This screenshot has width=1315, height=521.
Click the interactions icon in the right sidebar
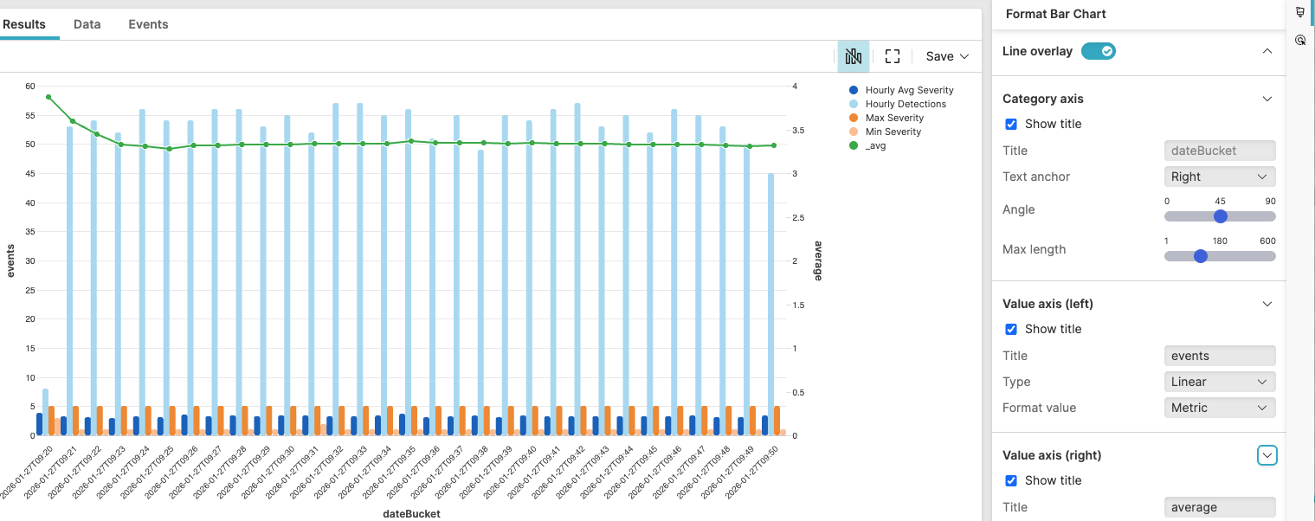tap(1299, 39)
